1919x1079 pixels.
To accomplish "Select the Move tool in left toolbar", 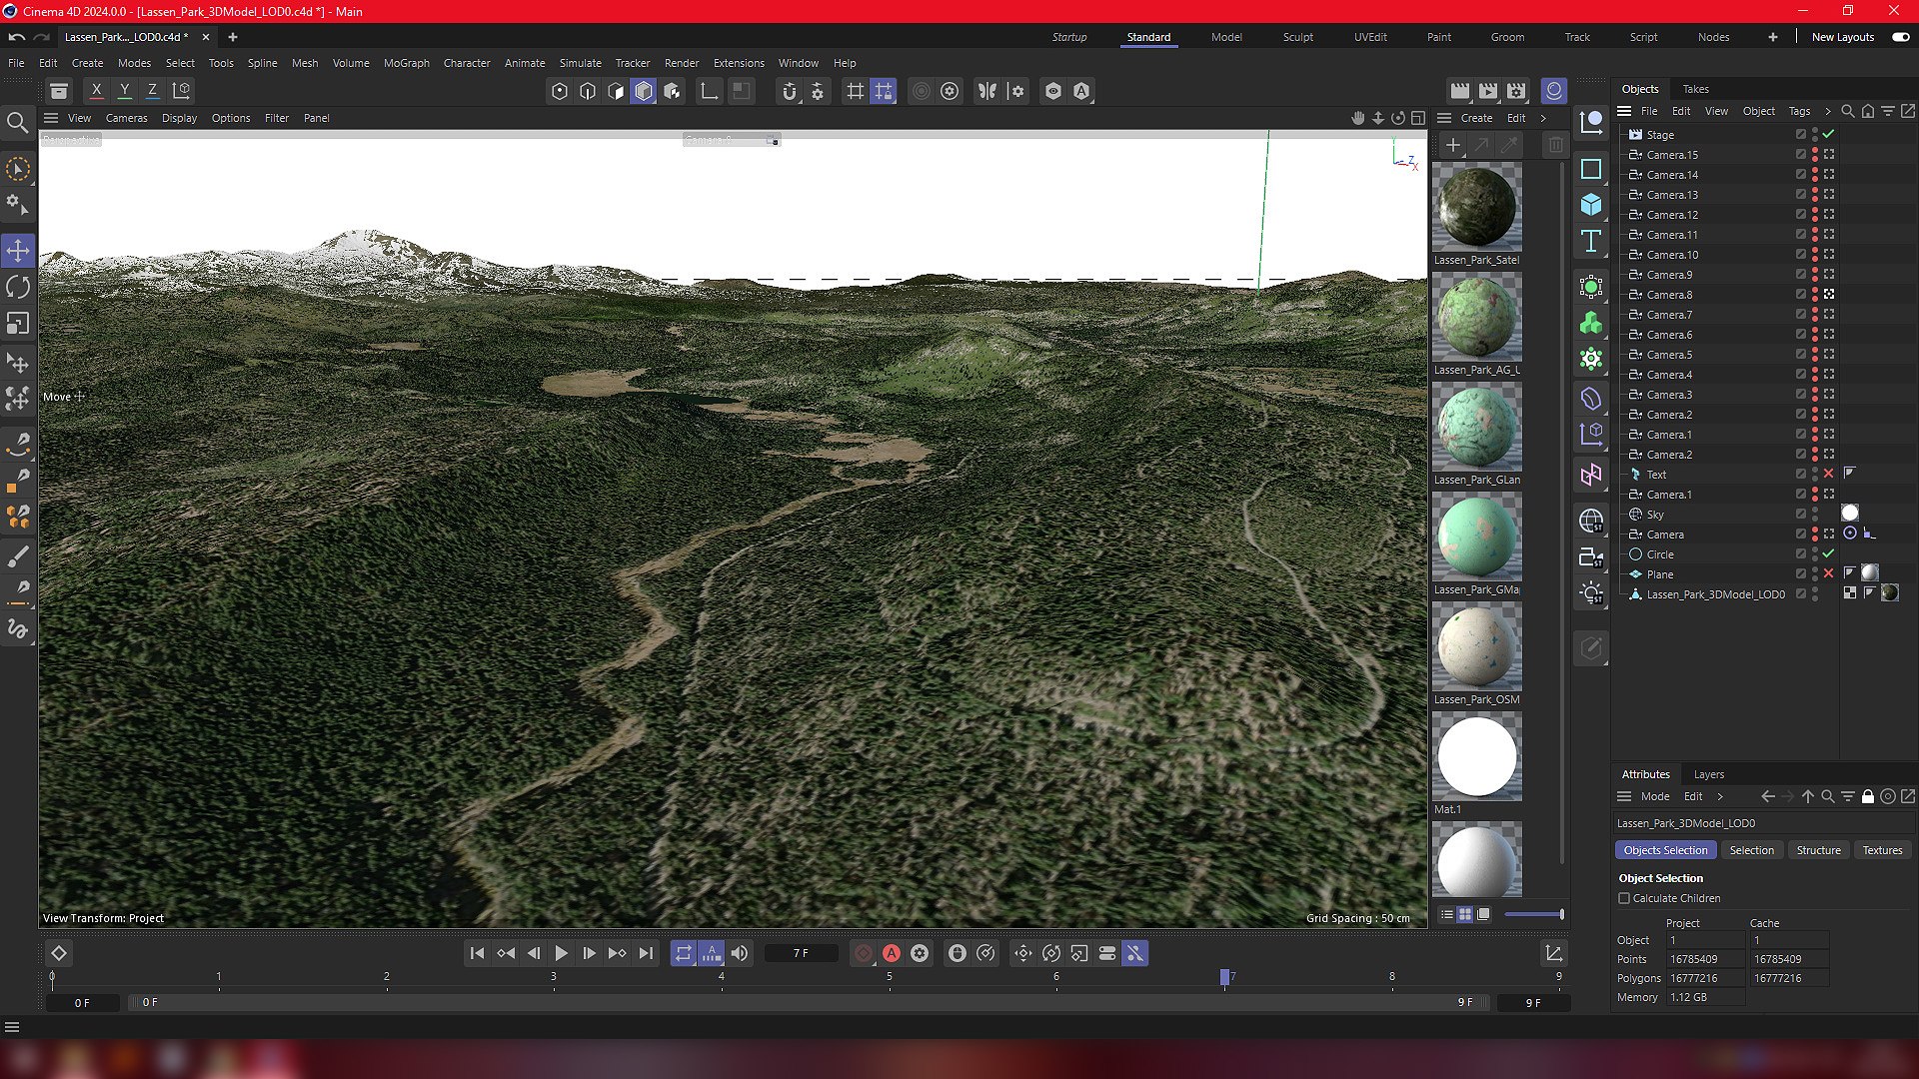I will point(18,250).
